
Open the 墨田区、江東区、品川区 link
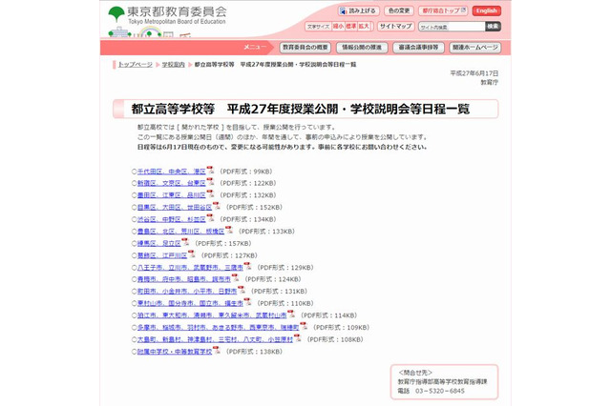coord(172,195)
